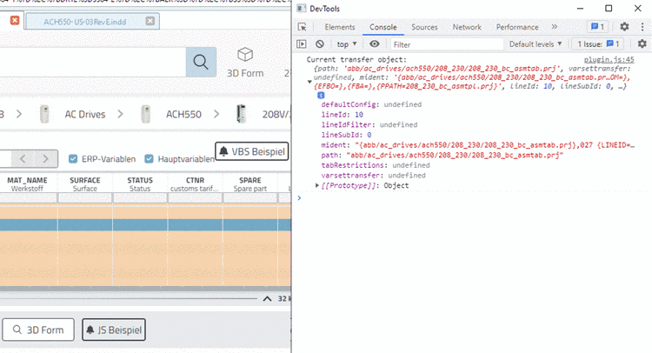Switch to the Network tab in DevTools
Screen dimensions: 652x353
(x=467, y=27)
